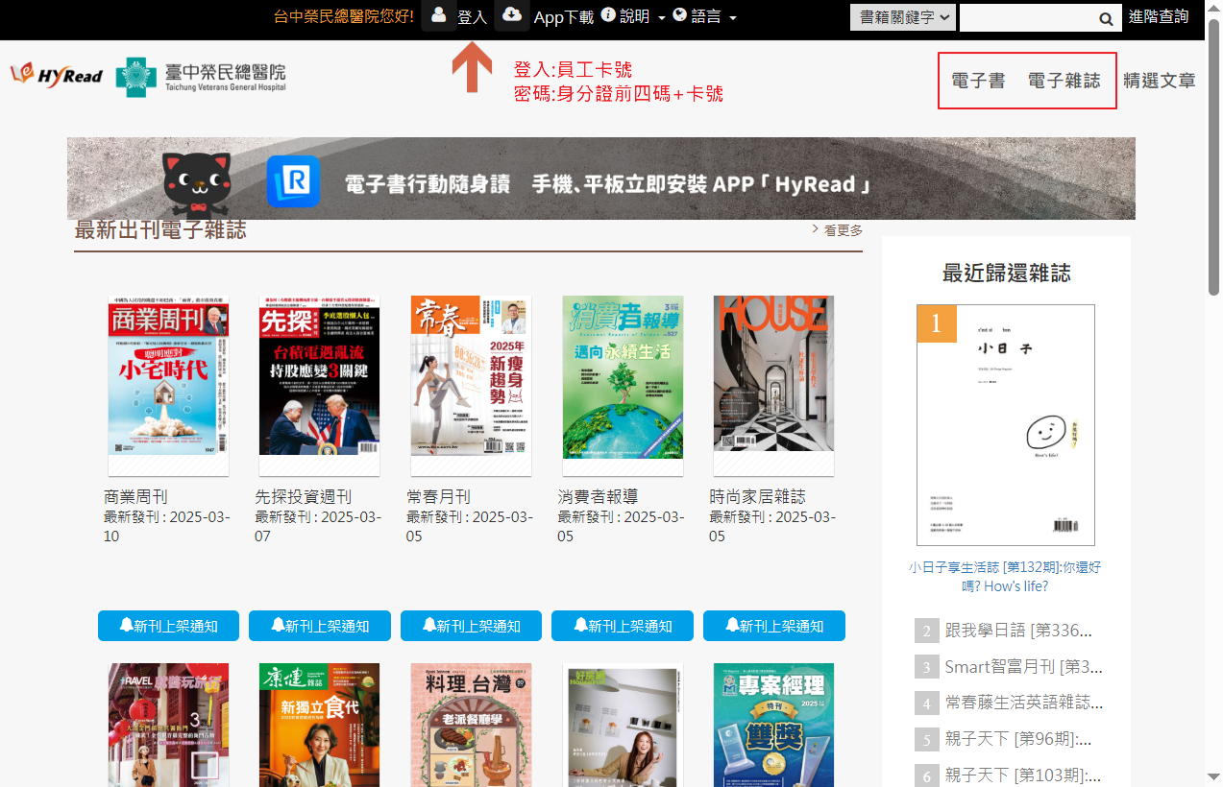Open the 商業周刊 magazine cover

point(168,386)
